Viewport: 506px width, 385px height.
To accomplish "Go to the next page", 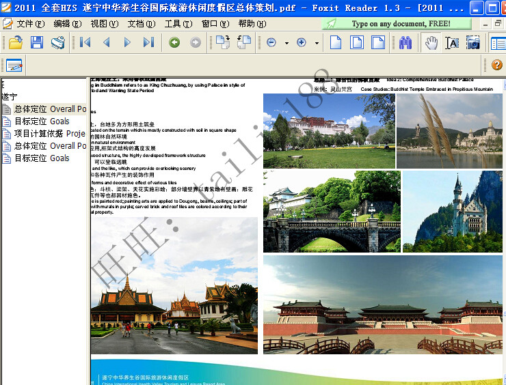I will click(127, 42).
